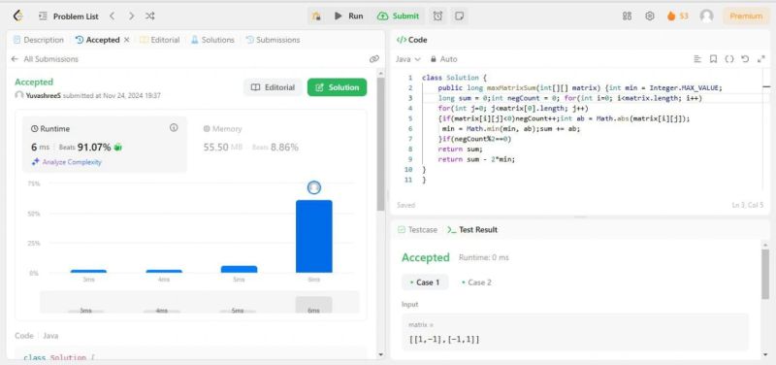This screenshot has height=365, width=776.
Task: Open the layout grid icon
Action: tap(627, 16)
